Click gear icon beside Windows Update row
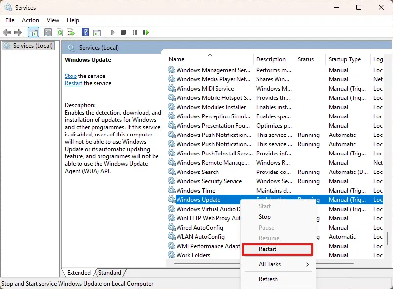Viewport: 393px width, 289px height. (172, 200)
